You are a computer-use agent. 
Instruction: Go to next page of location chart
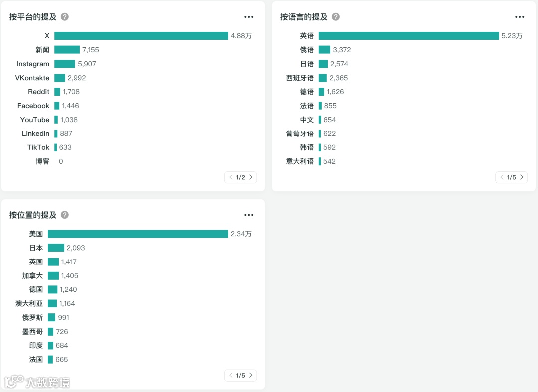coord(251,375)
